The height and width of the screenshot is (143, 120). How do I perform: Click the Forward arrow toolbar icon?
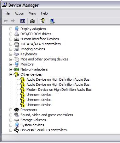[x=13, y=21]
